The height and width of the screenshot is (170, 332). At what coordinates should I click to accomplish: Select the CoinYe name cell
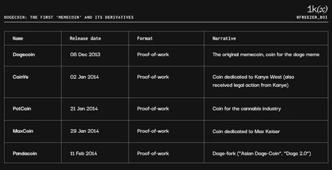[x=20, y=77]
